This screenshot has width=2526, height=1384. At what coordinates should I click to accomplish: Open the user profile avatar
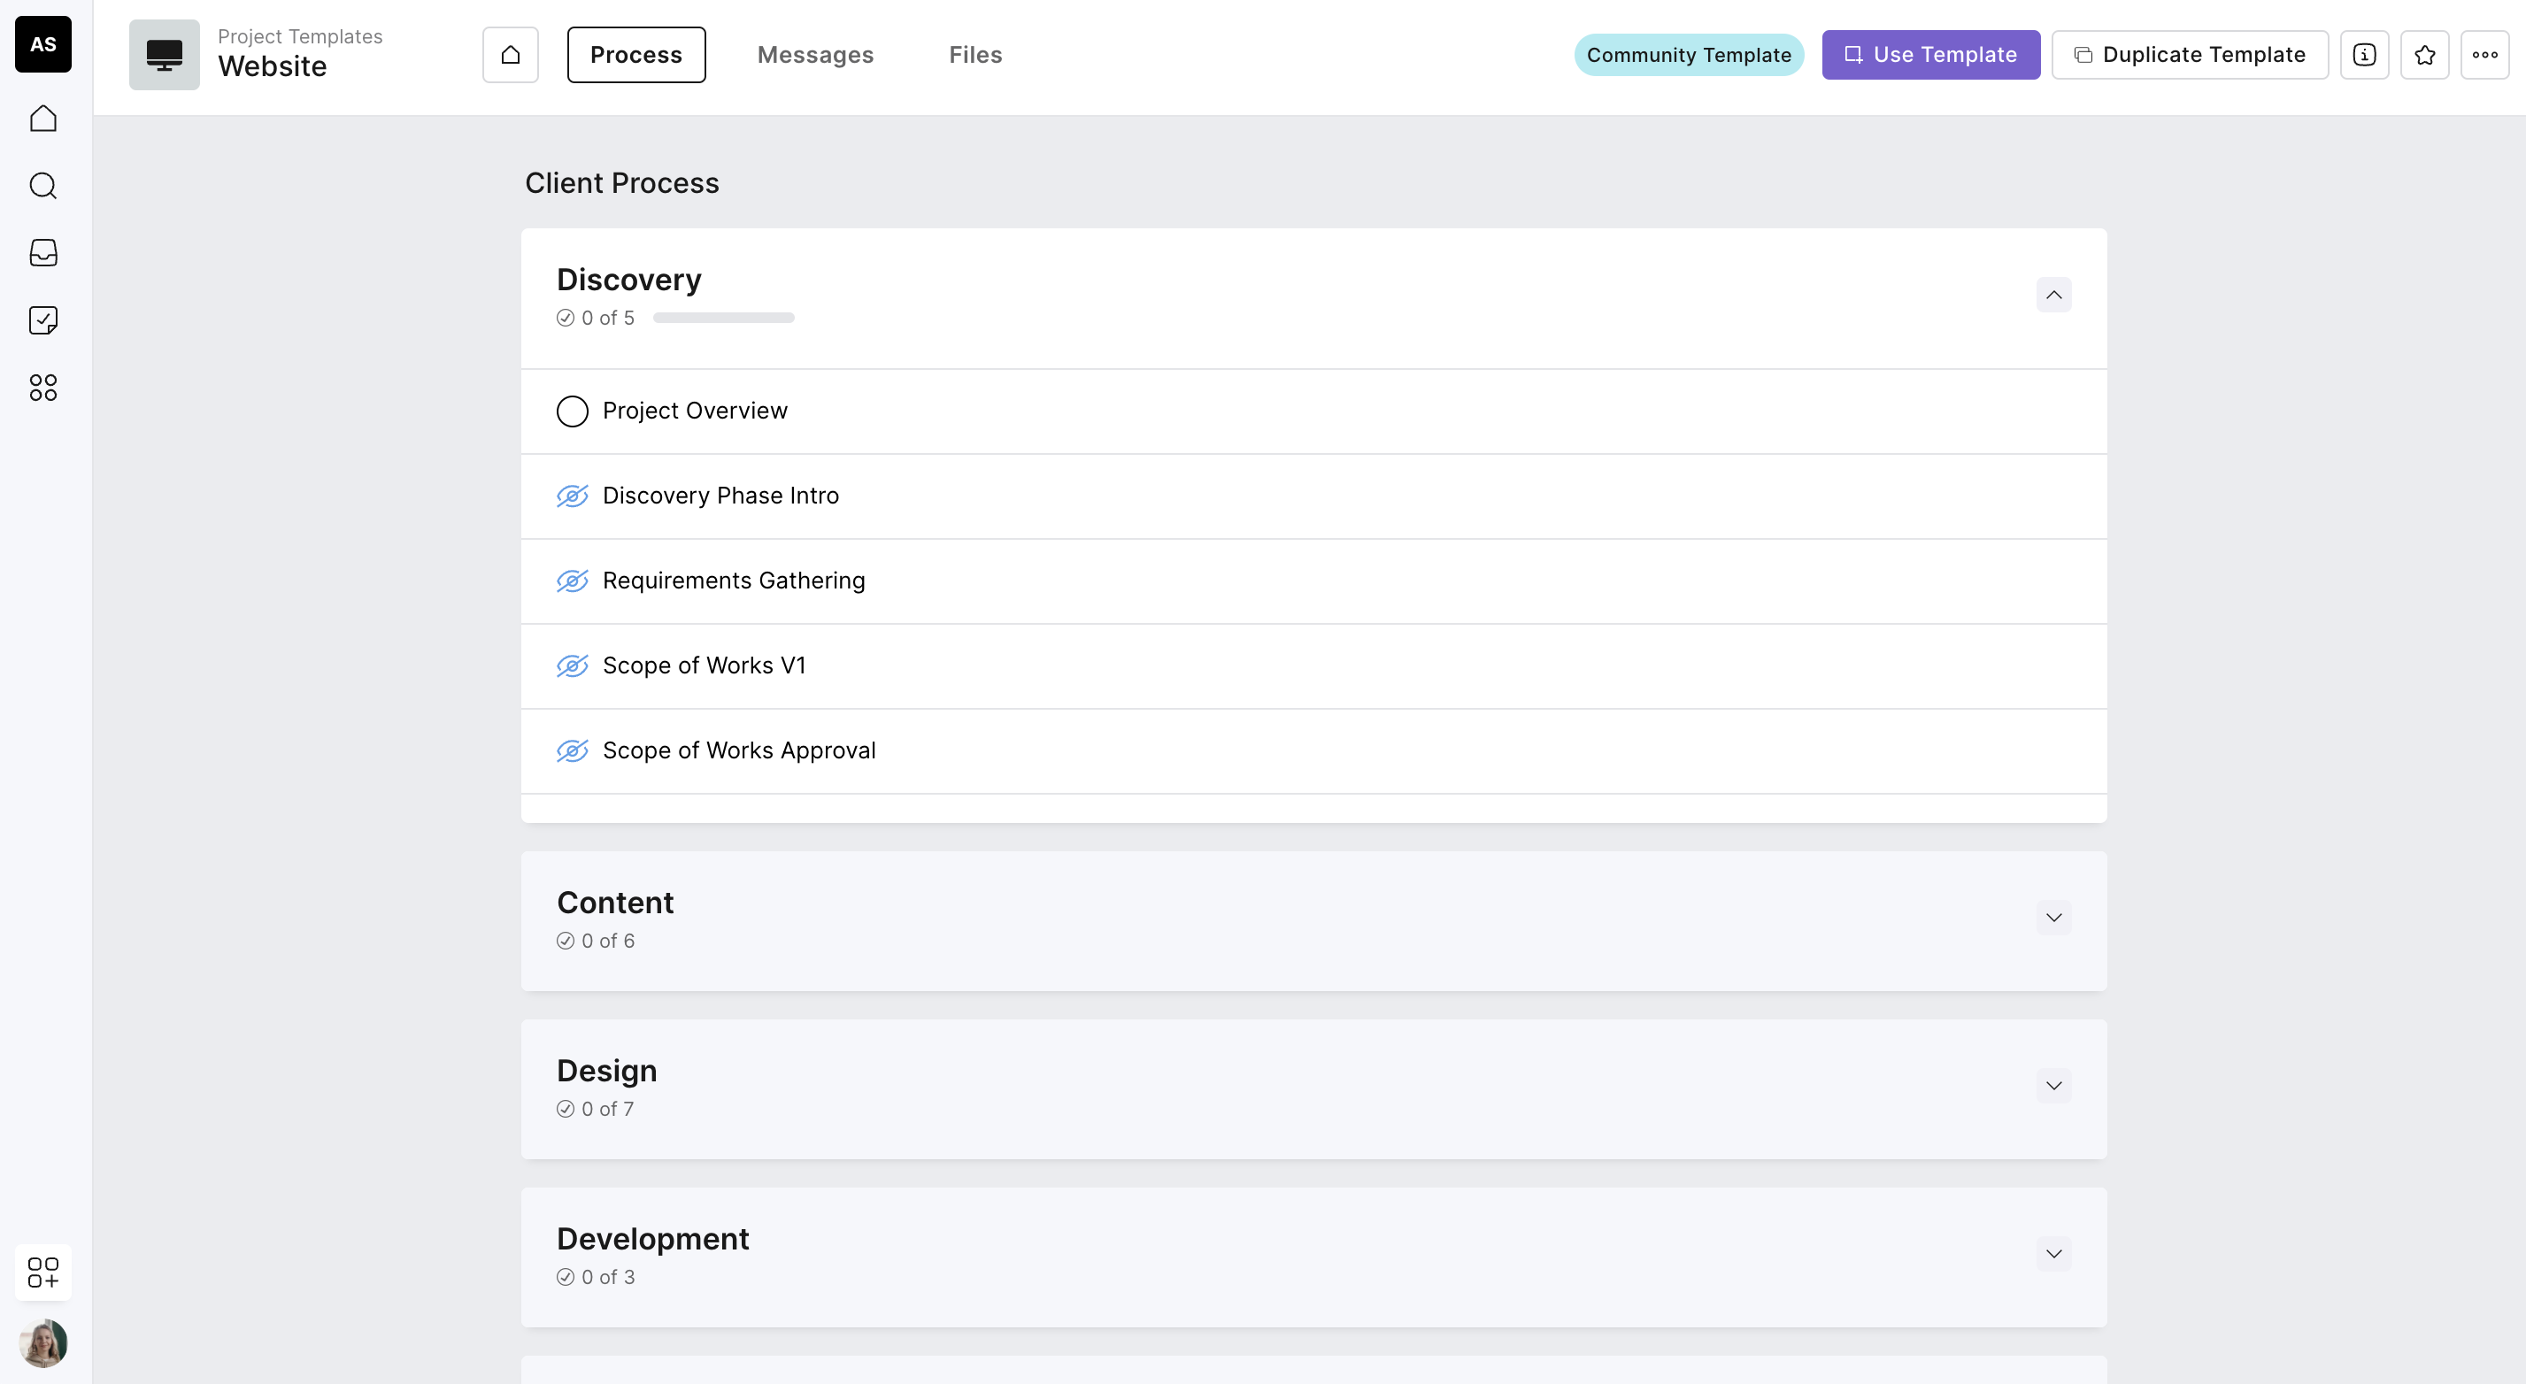click(43, 1342)
